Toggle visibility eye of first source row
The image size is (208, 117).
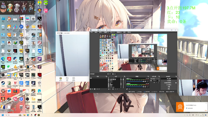121,78
